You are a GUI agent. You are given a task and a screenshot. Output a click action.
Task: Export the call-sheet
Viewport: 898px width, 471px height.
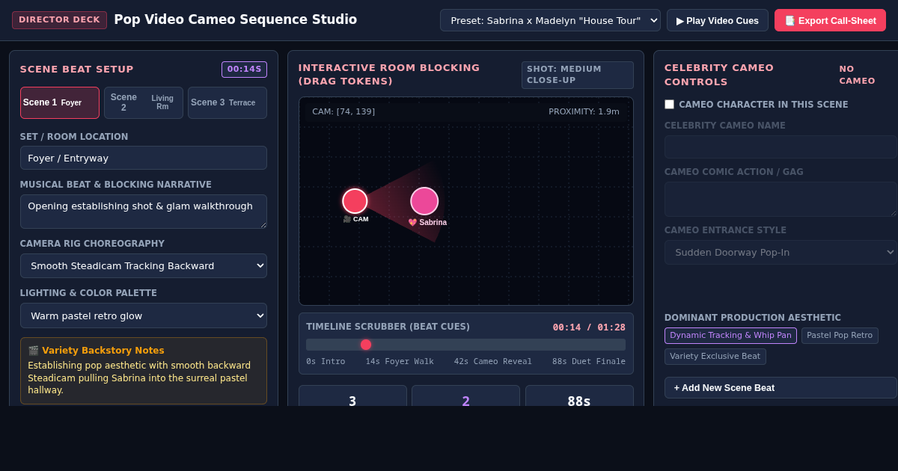click(830, 20)
